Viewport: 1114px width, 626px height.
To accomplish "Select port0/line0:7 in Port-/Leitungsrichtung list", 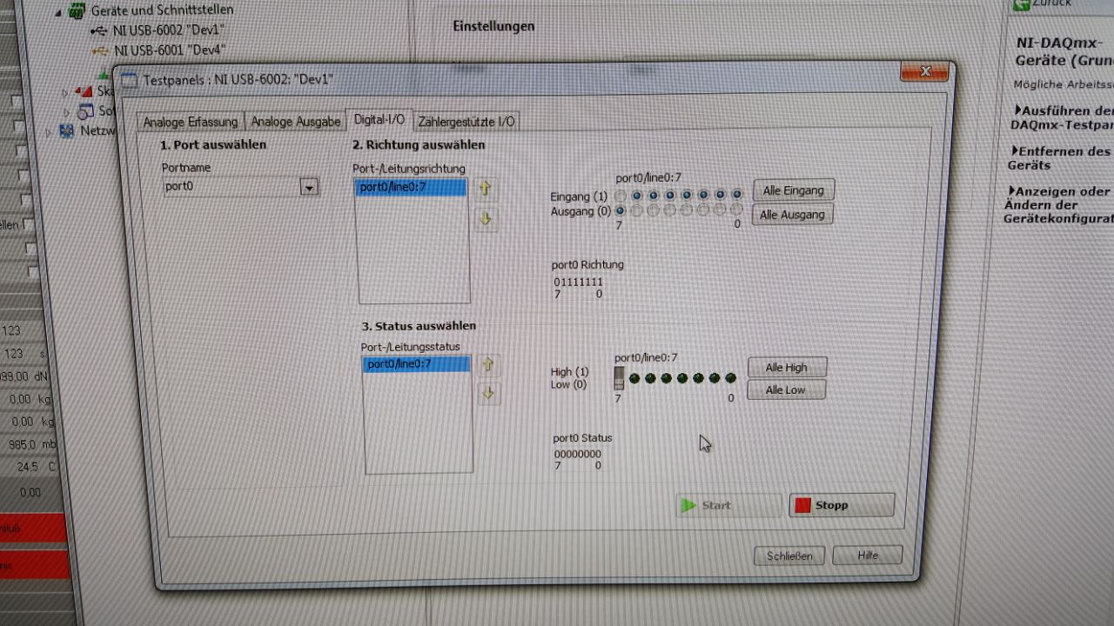I will (412, 188).
